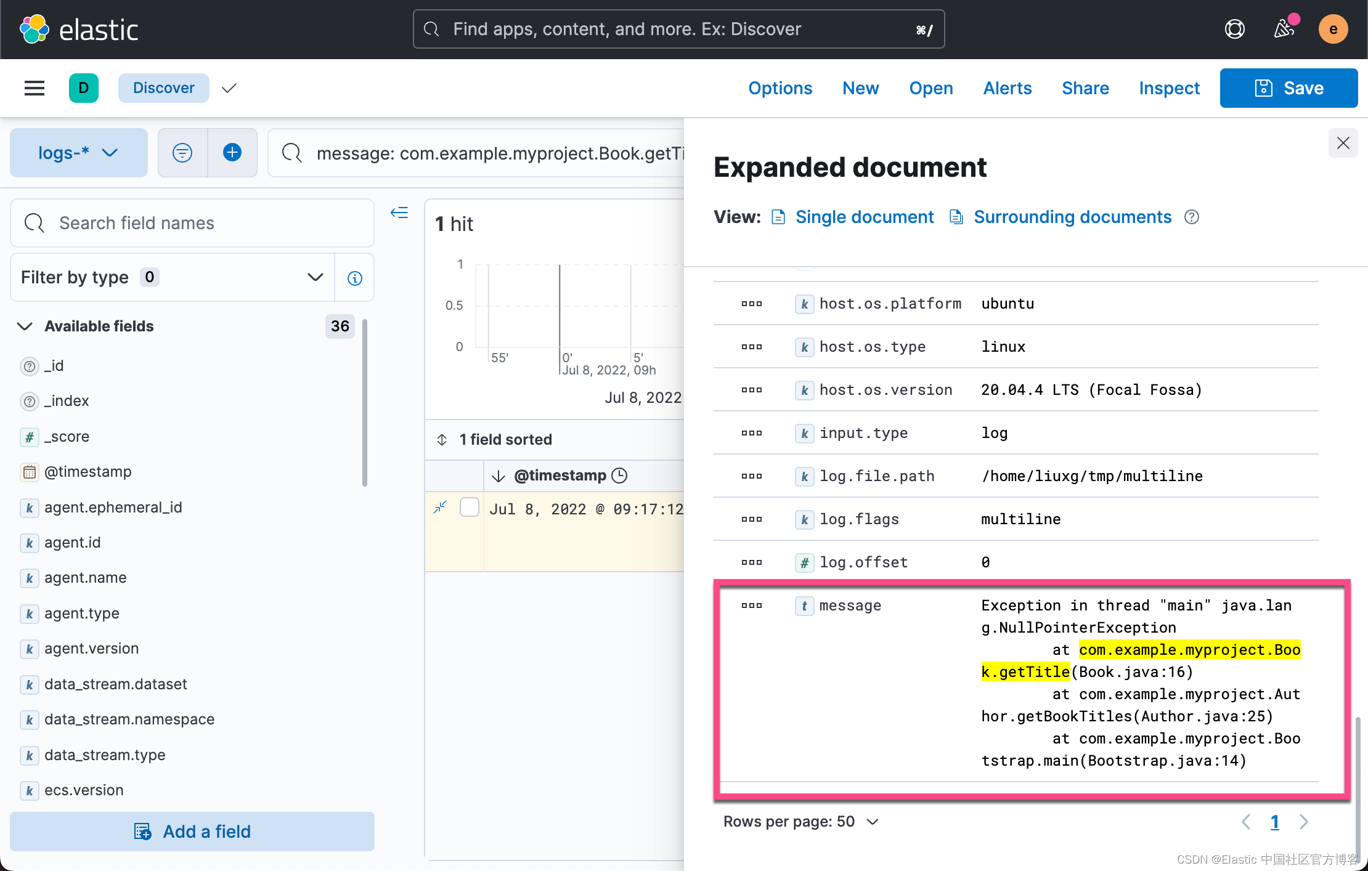Viewport: 1368px width, 871px height.
Task: Open the Options menu
Action: click(x=780, y=87)
